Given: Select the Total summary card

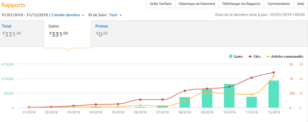Looking at the screenshot, I should pyautogui.click(x=22, y=33).
